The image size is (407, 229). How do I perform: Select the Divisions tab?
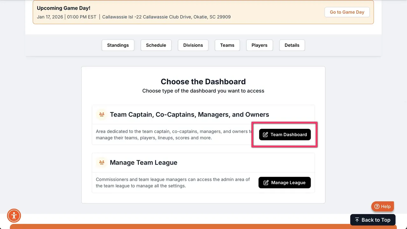click(x=193, y=45)
